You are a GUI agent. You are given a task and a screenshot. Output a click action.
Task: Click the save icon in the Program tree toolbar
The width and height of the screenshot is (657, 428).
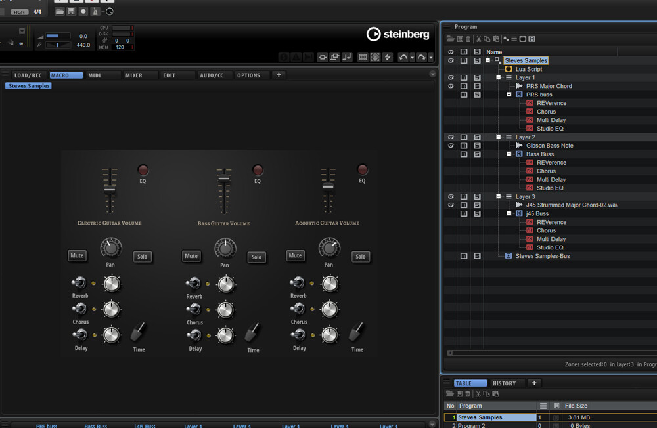[x=460, y=39]
